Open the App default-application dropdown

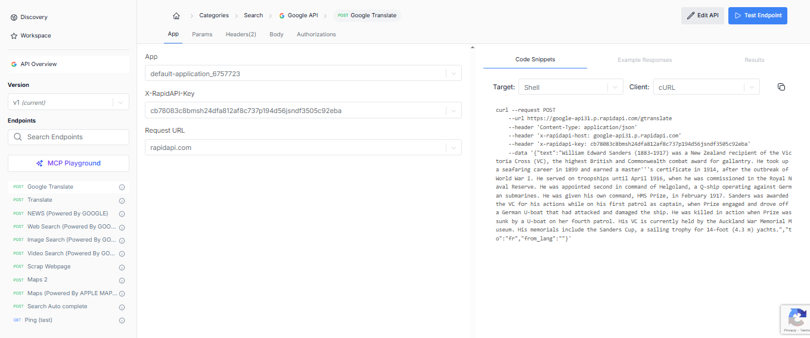(303, 74)
